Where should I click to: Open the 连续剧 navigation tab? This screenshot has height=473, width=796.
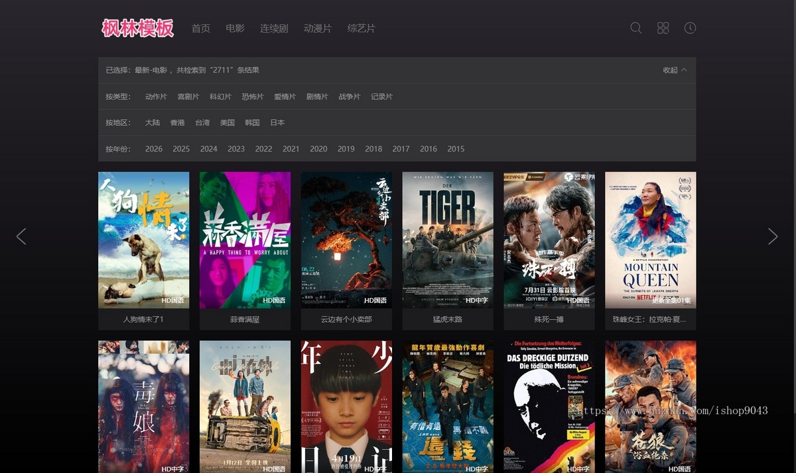coord(274,28)
